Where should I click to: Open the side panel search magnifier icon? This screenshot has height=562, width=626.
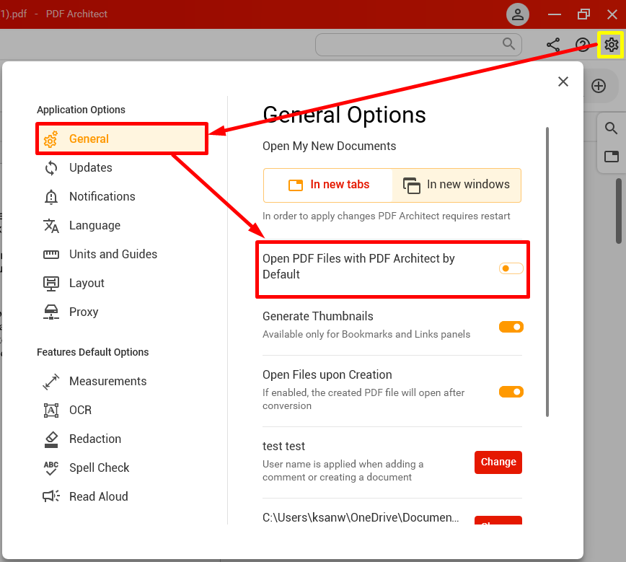[611, 128]
